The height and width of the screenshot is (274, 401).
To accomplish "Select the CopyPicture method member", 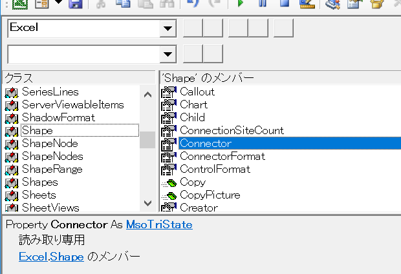I will click(x=210, y=195).
